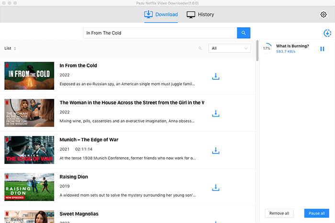Image resolution: width=335 pixels, height=223 pixels.
Task: Download The Woman in the House title
Action: 215,113
